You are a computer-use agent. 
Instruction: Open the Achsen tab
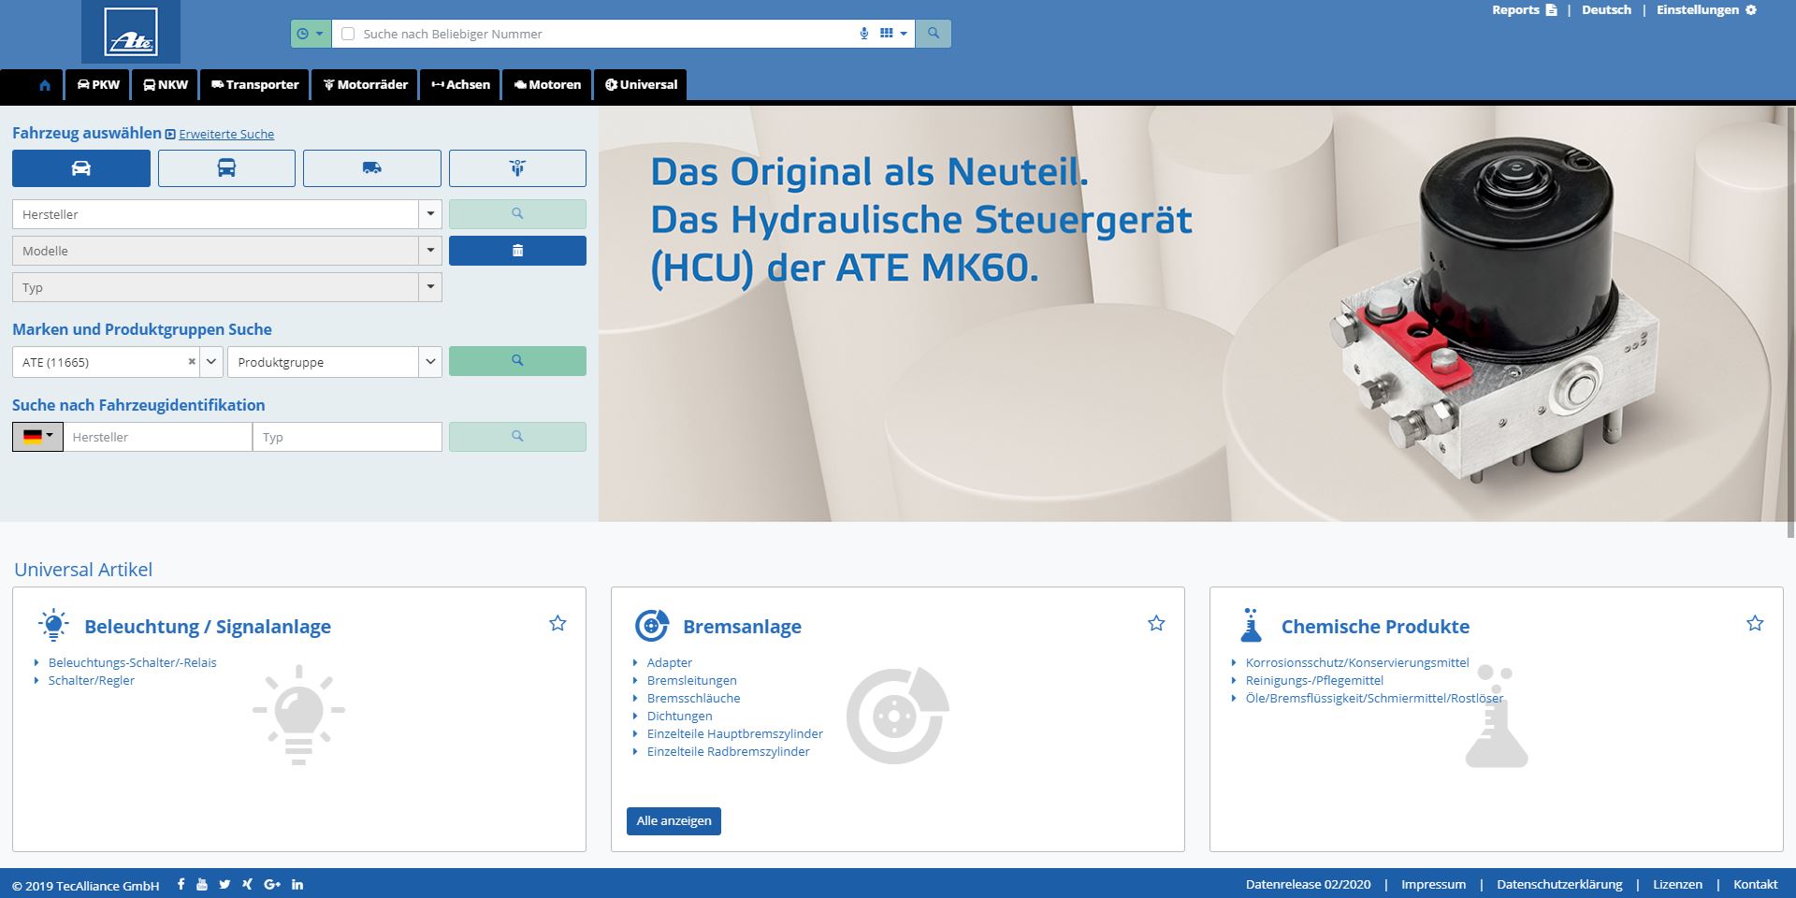[460, 85]
